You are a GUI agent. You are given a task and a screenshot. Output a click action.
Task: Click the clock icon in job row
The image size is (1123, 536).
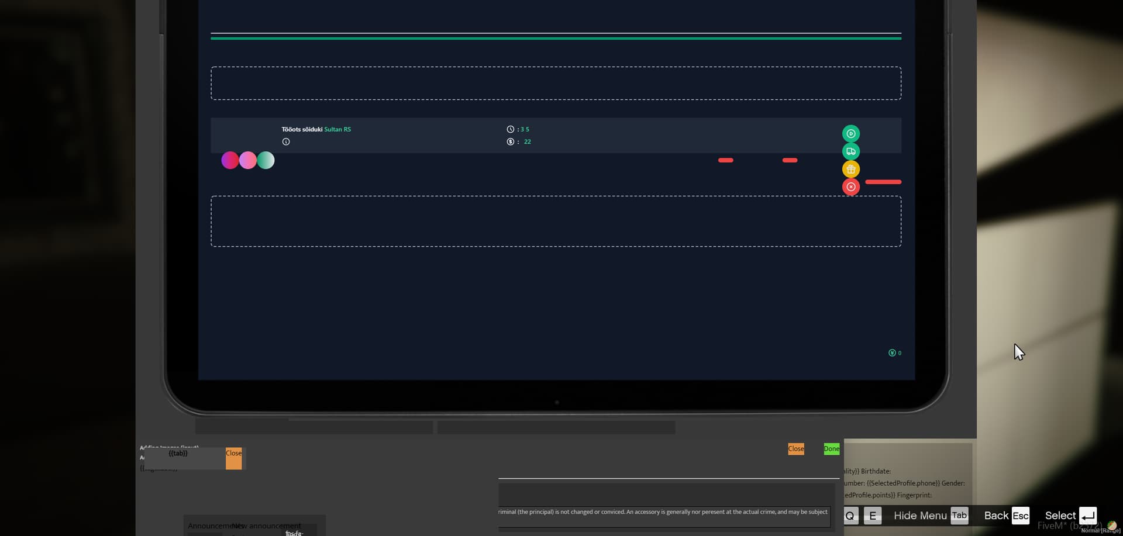point(510,129)
